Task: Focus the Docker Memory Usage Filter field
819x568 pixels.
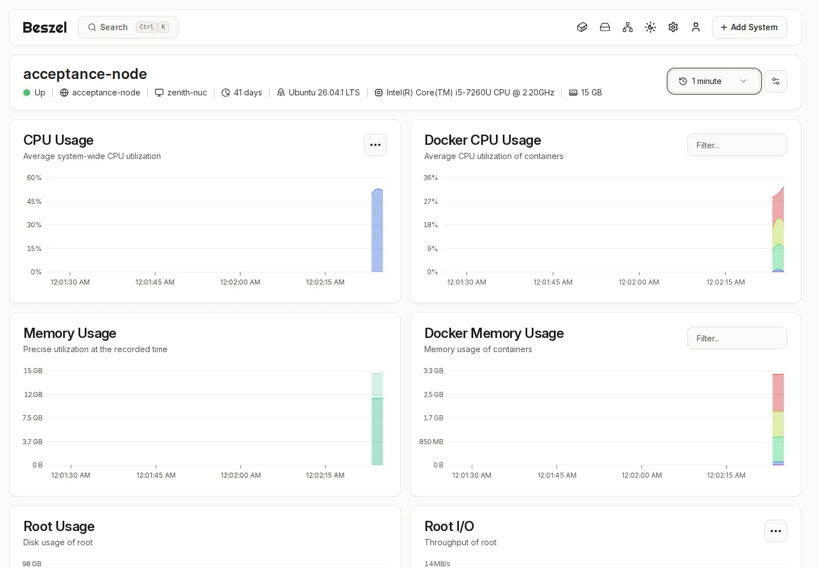Action: point(737,338)
